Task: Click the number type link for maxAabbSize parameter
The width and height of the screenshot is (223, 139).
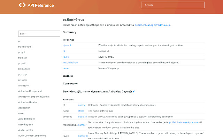Action: (x=82, y=125)
